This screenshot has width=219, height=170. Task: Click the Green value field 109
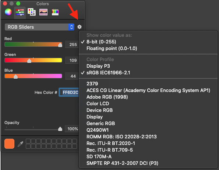[x=72, y=60]
